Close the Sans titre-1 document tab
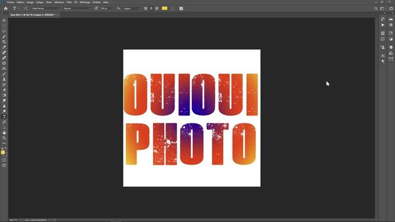This screenshot has height=222, width=395. click(57, 15)
